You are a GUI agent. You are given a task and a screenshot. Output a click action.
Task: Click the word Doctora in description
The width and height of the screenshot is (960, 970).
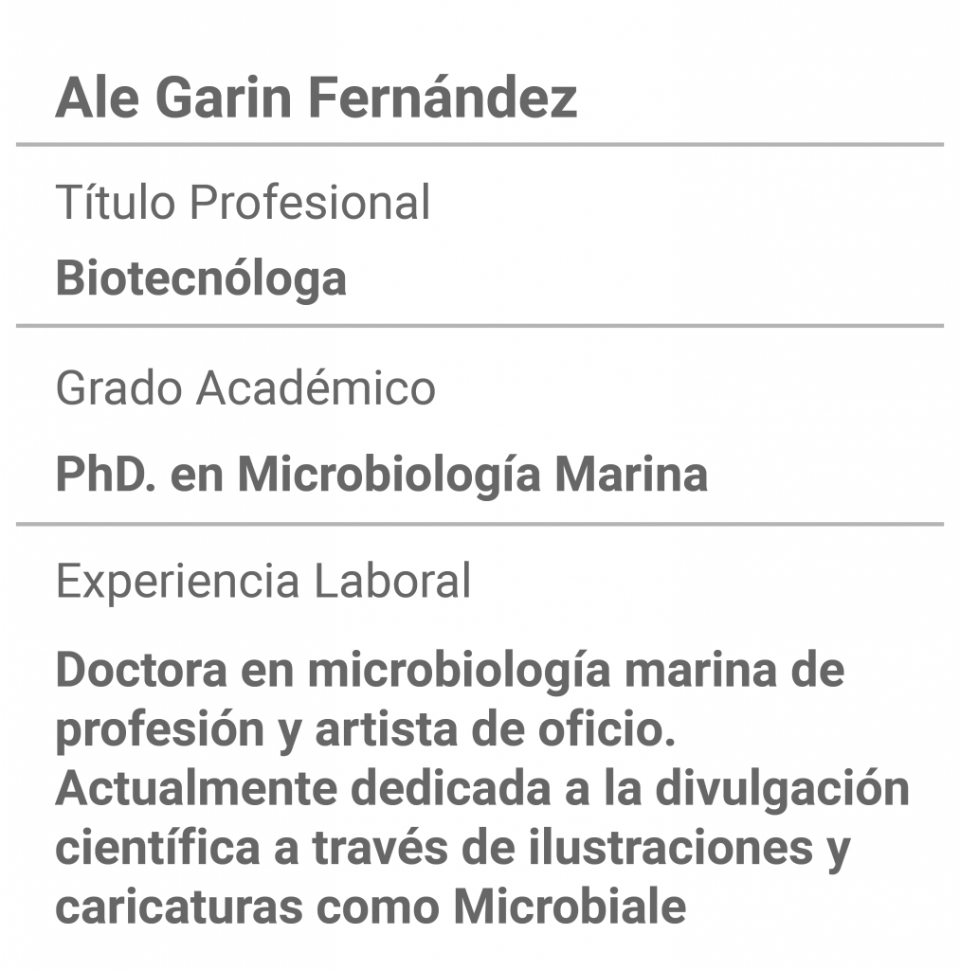pyautogui.click(x=142, y=670)
